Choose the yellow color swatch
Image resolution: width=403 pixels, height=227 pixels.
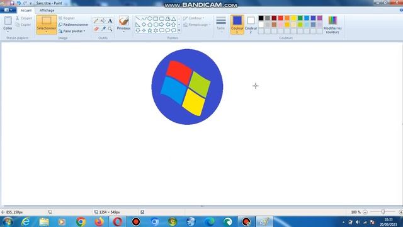click(x=293, y=18)
